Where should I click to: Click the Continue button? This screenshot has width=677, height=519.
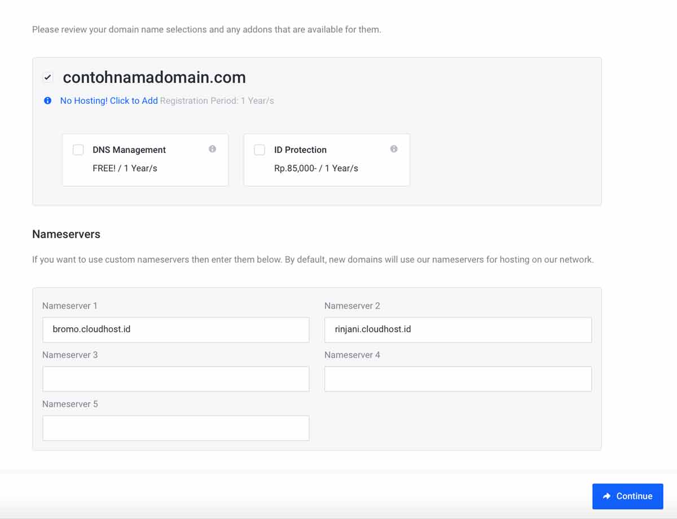click(627, 496)
